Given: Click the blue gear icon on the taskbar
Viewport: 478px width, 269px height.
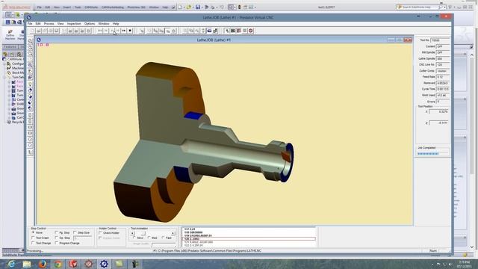Looking at the screenshot, I should (x=104, y=264).
